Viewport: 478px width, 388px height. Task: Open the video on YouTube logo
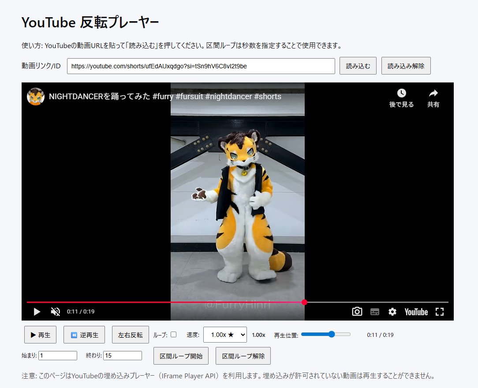(416, 312)
